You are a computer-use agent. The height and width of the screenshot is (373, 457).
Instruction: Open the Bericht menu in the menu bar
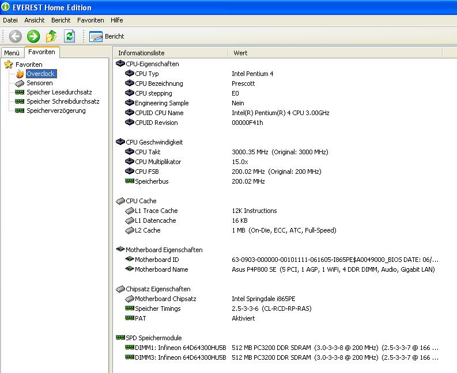click(61, 20)
